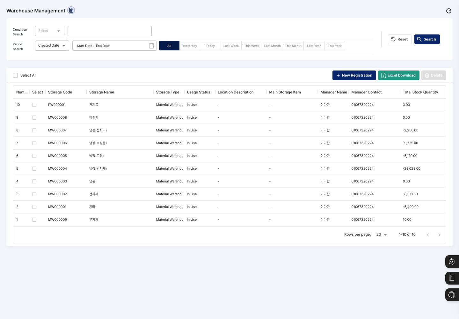
Task: Sort by Total Stock Quantity header
Action: [x=420, y=92]
